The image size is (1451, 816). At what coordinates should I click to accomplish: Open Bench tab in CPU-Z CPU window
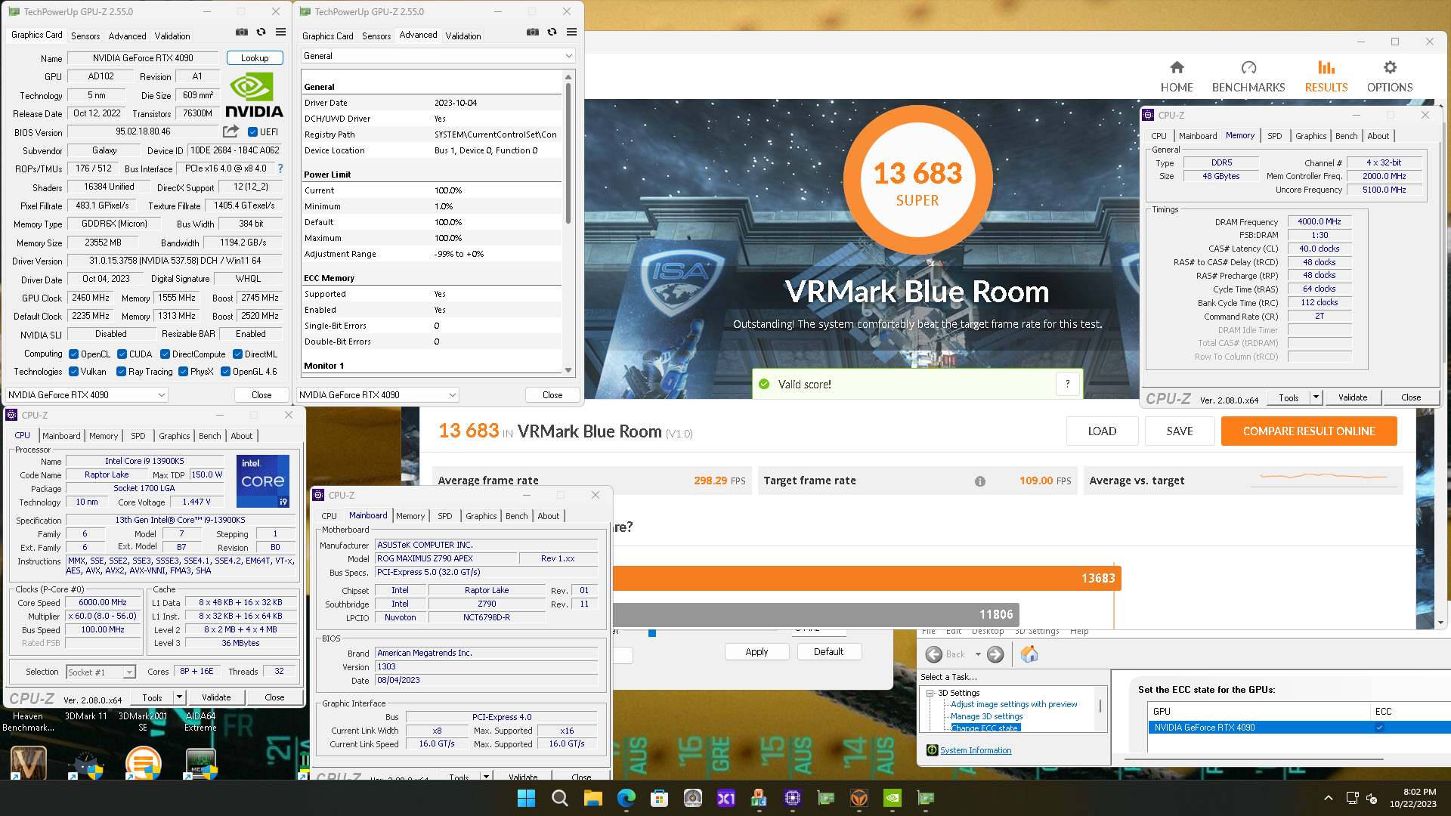coord(210,436)
